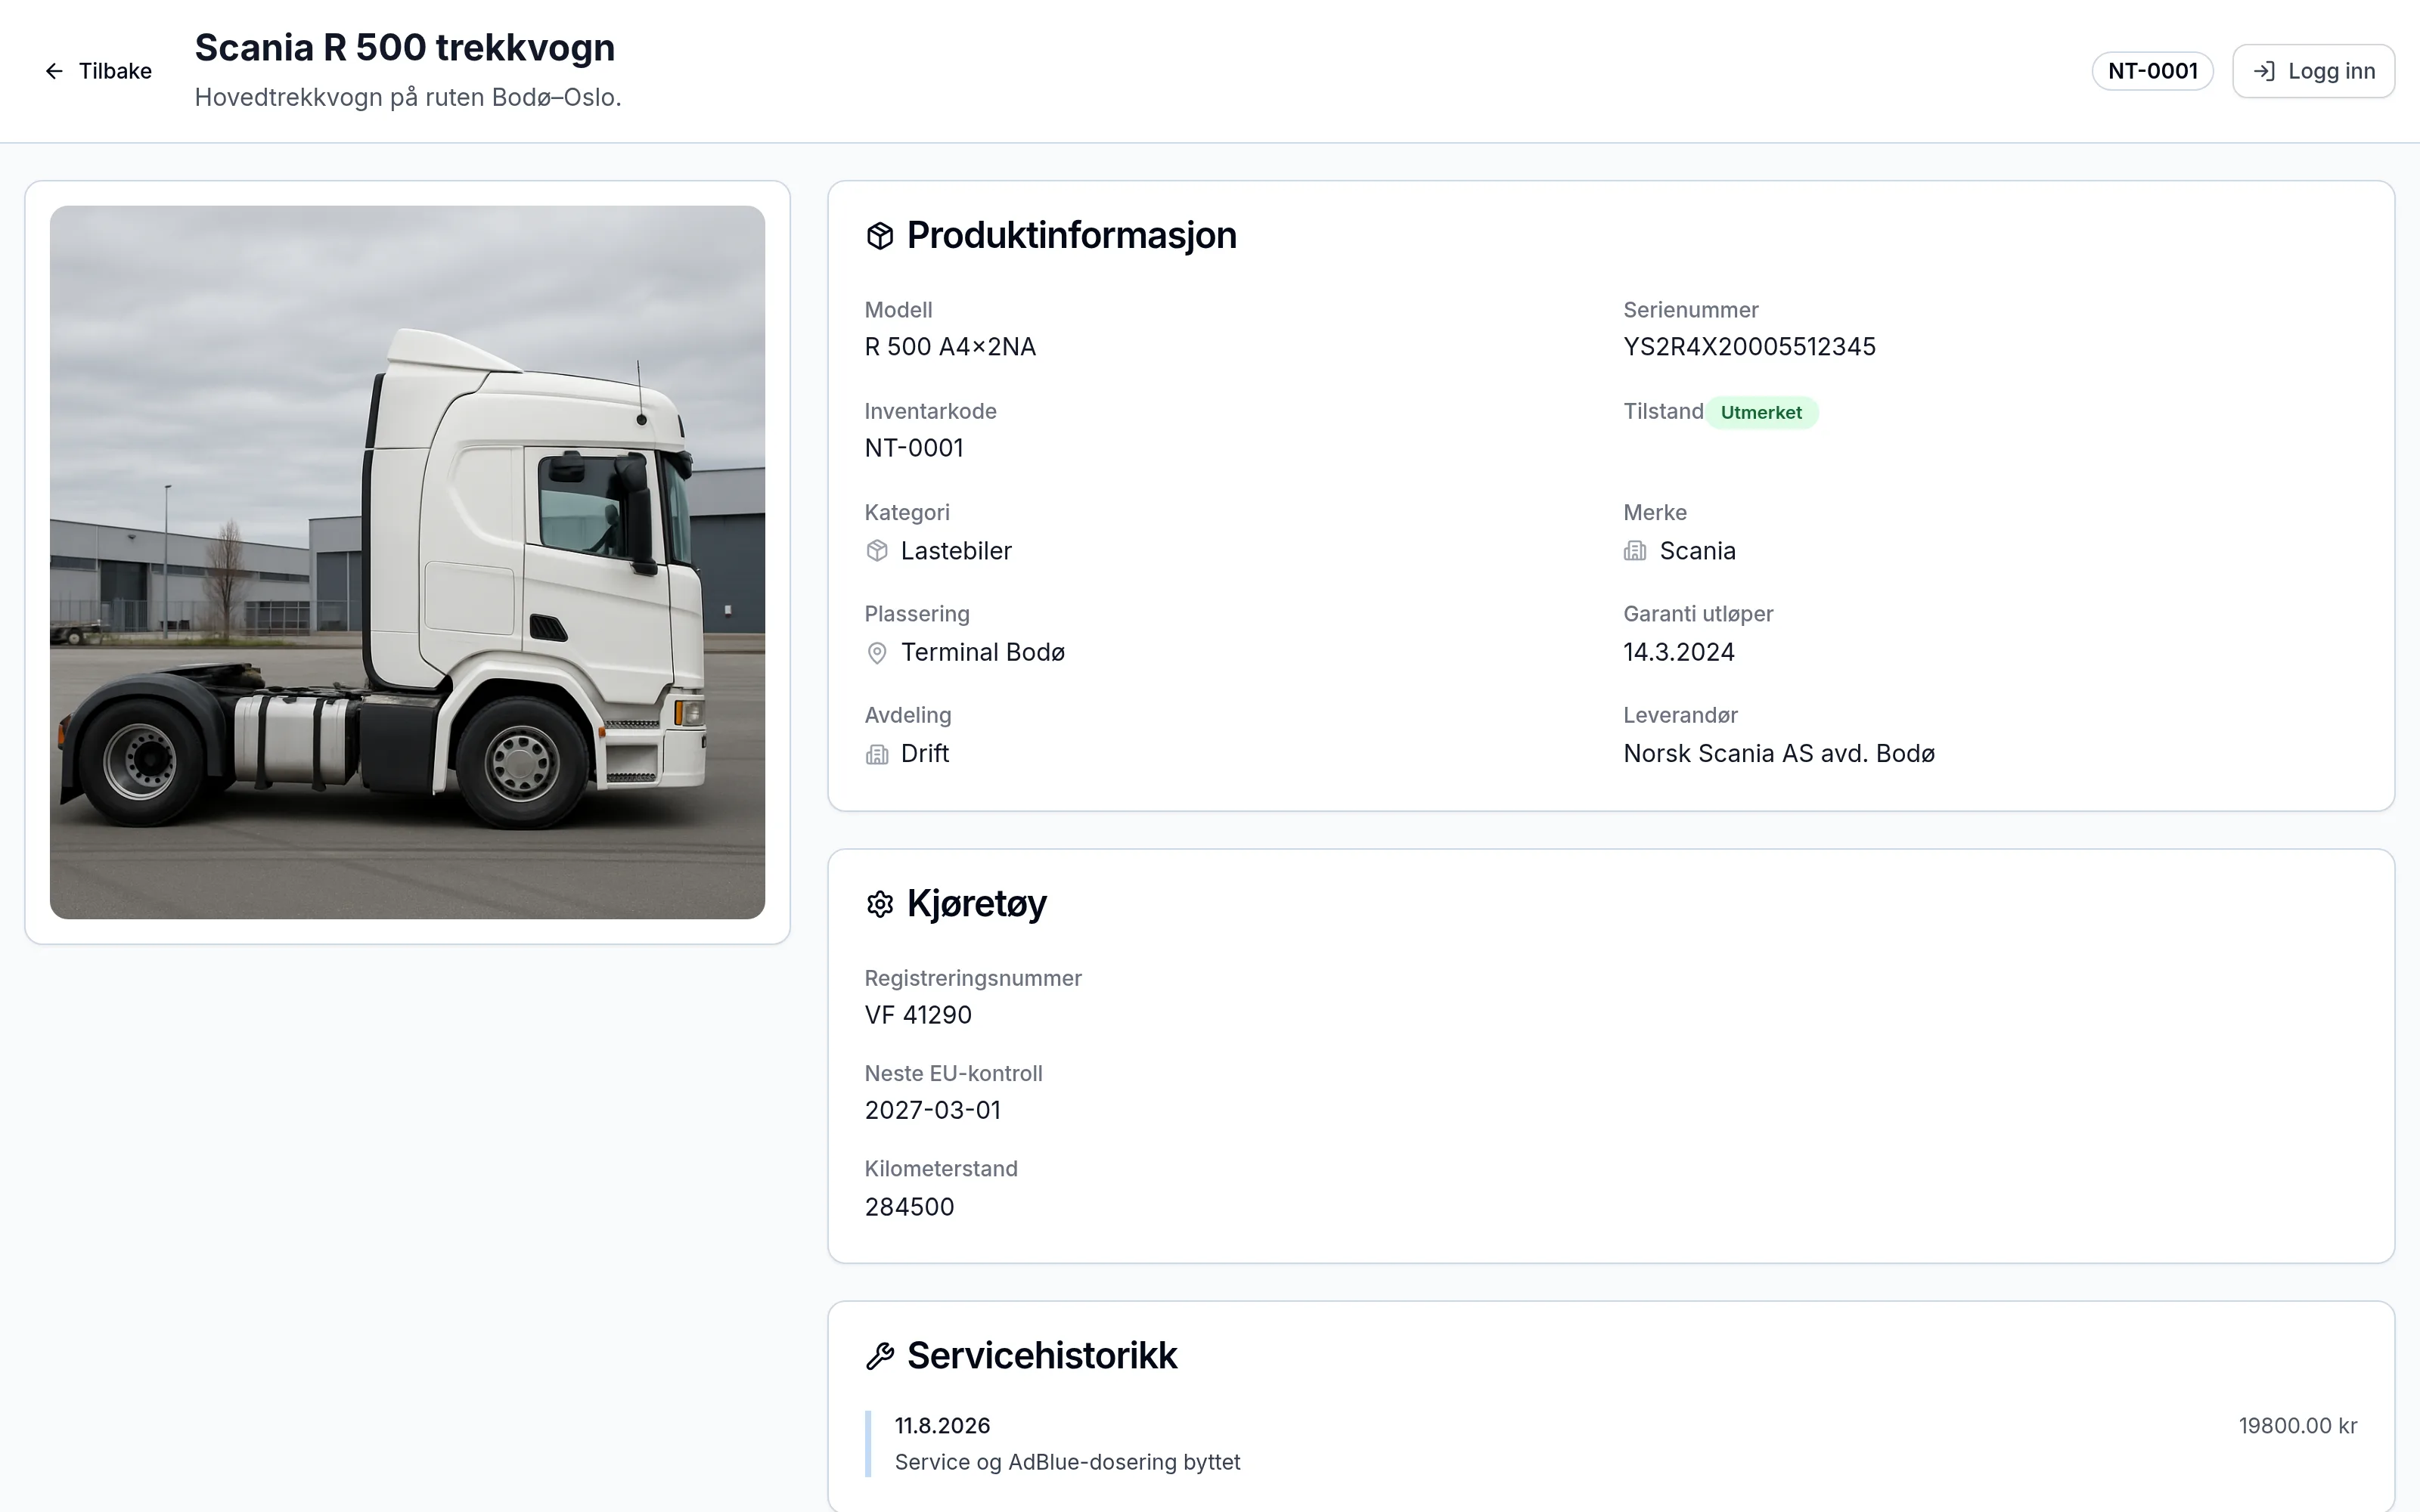Screen dimensions: 2420x1512
Task: Click the Kilometerstand value 284500
Action: pyautogui.click(x=909, y=1207)
